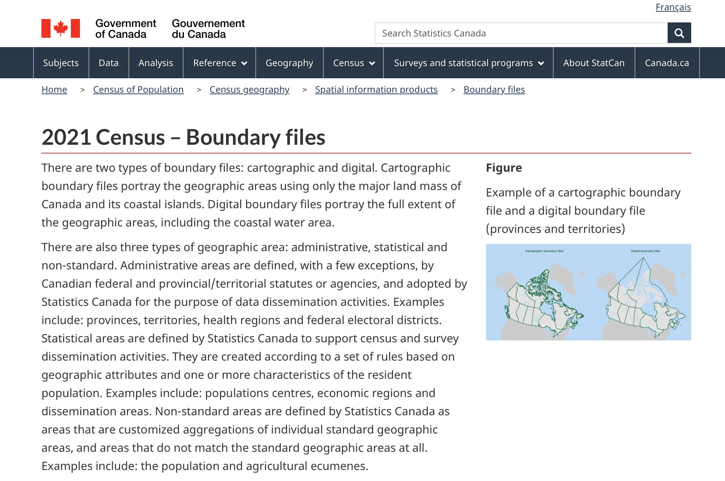Screen dimensions: 725x481
Task: Switch language to Français
Action: [x=673, y=7]
